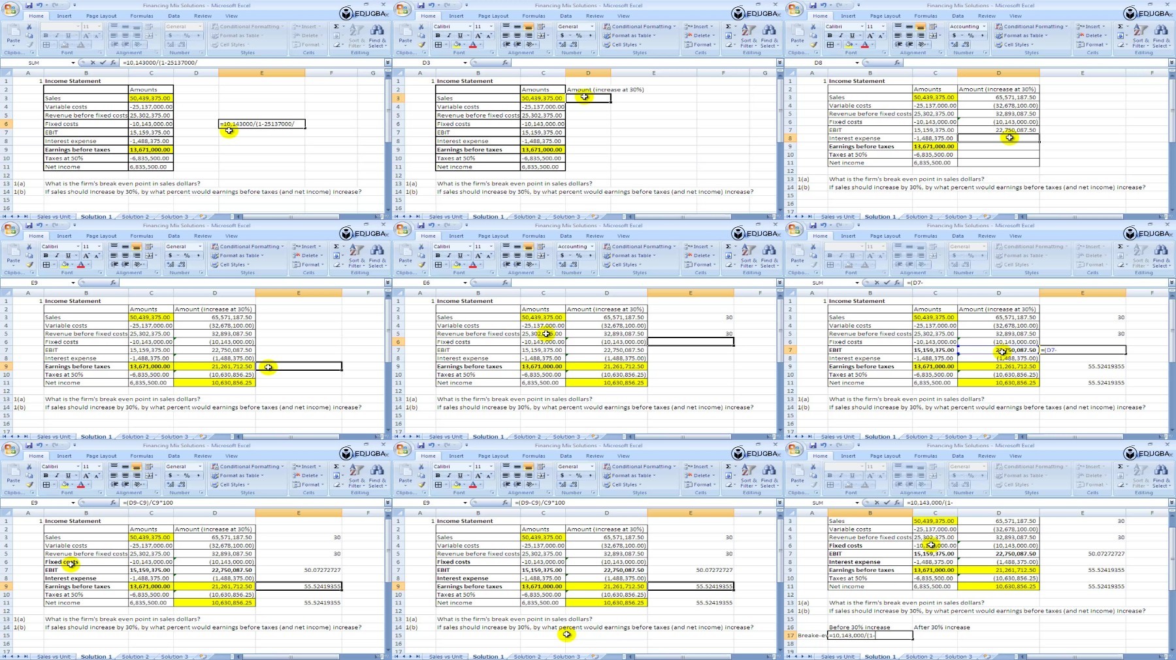Click Save icon in window showing Name Box D3
Viewport: 1176px width, 660px height.
coord(419,5)
